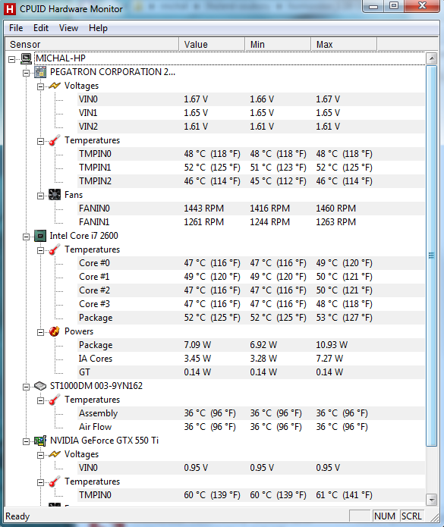Select the Core #1 temperature row
The height and width of the screenshot is (527, 444).
[x=250, y=277]
